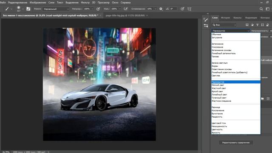The width and height of the screenshot is (272, 153).
Task: Open the Просмотр menu
Action: pos(104,3)
